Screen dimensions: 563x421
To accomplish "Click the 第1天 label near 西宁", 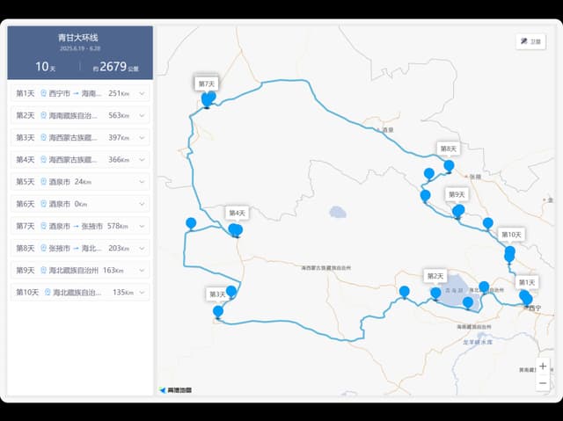I will click(x=527, y=282).
